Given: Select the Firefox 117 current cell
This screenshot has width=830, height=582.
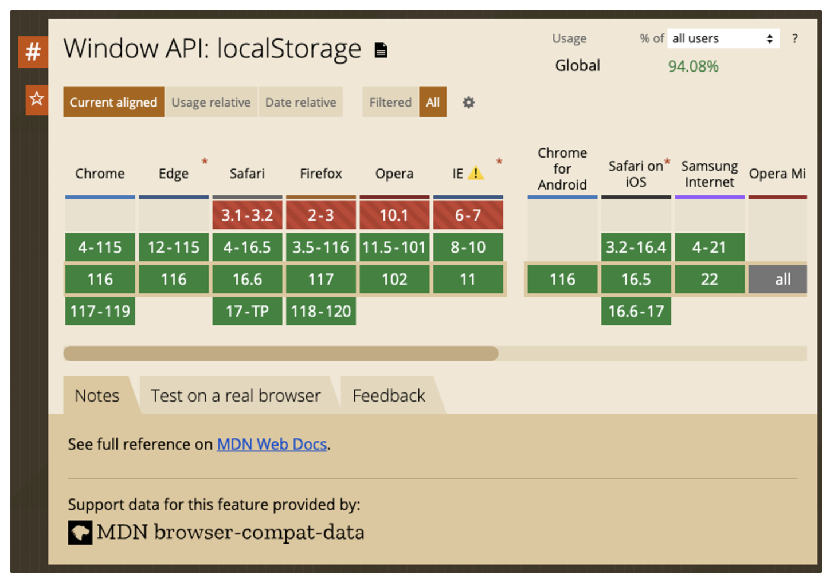Looking at the screenshot, I should (321, 279).
